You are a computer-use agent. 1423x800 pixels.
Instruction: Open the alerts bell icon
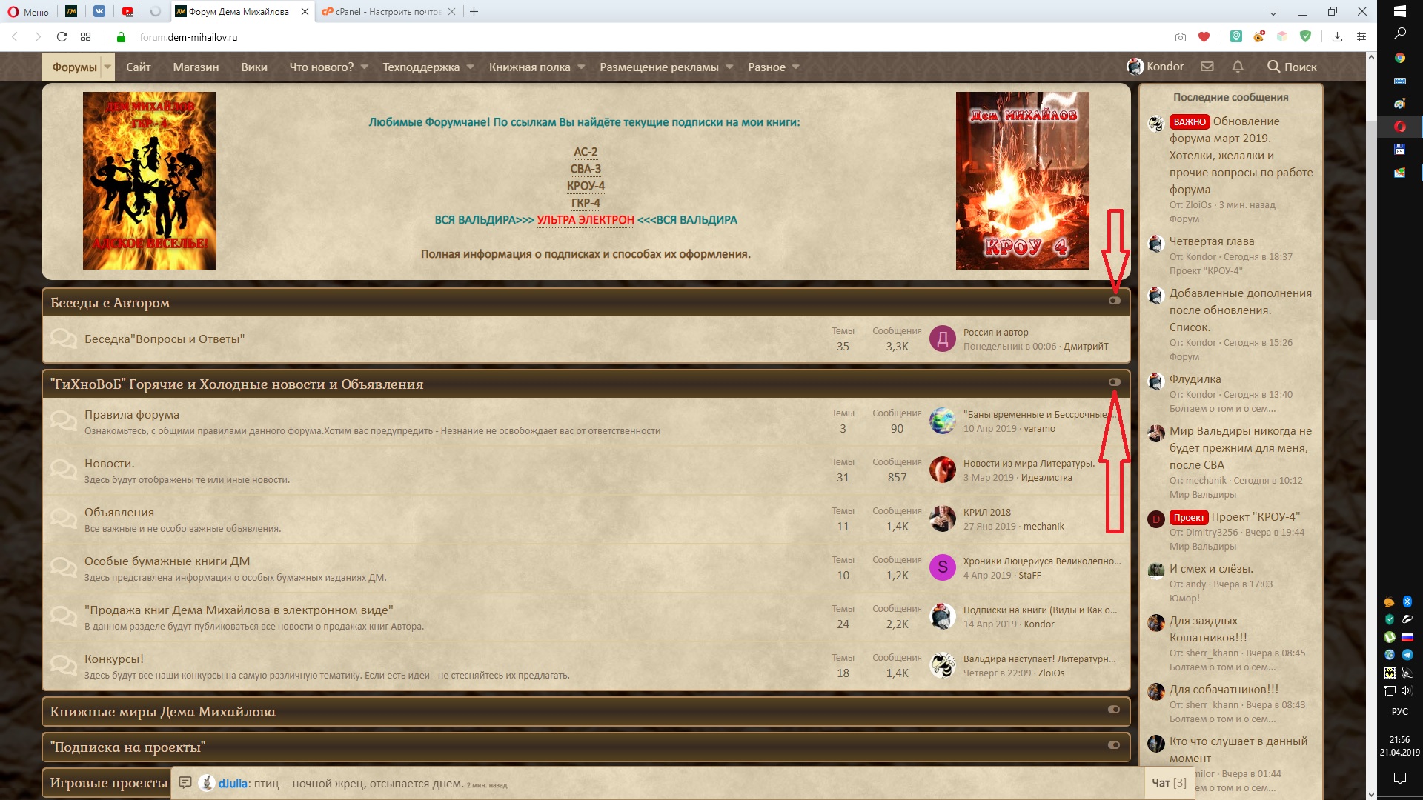point(1238,67)
